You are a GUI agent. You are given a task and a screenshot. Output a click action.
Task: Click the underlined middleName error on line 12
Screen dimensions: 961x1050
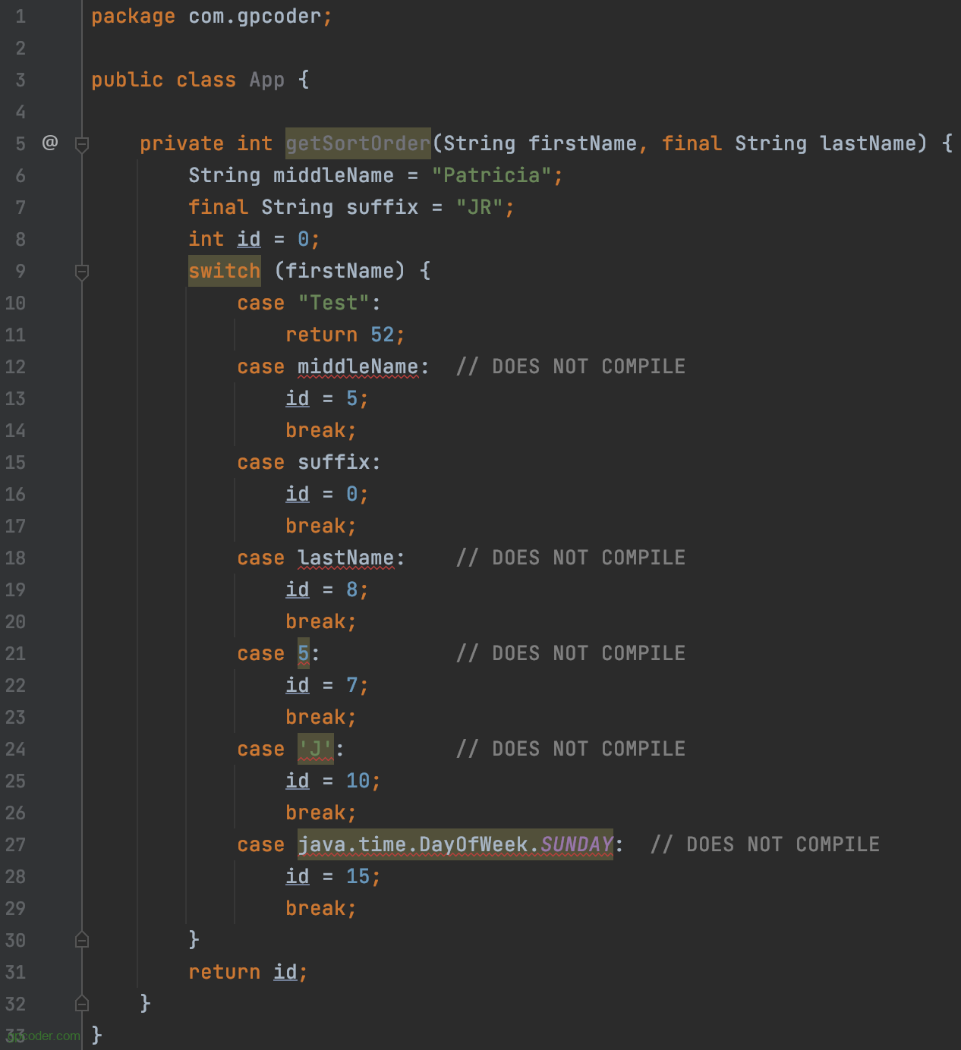click(358, 367)
